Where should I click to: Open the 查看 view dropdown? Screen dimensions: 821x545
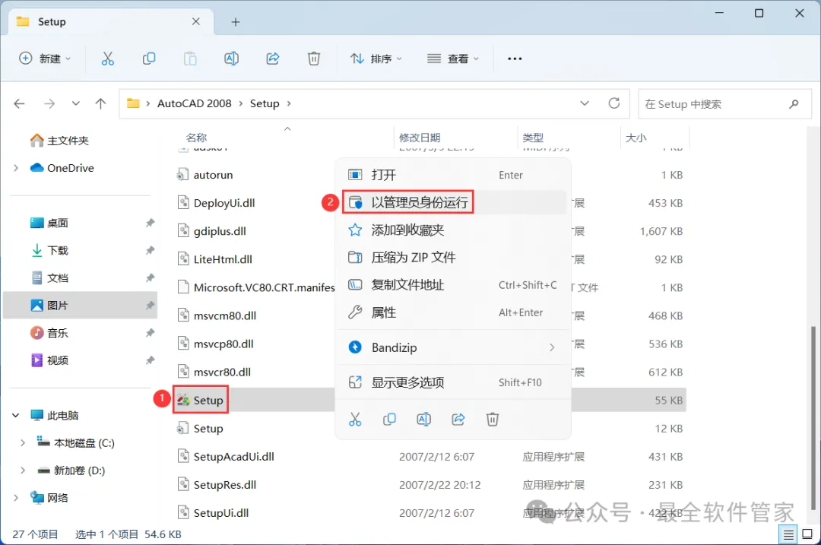point(453,59)
